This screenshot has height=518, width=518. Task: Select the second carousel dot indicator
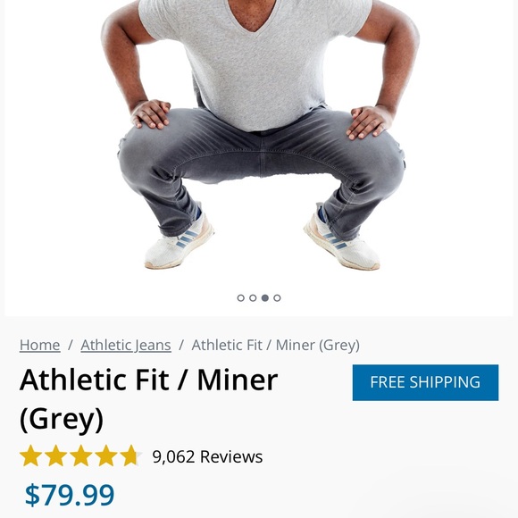[x=253, y=298]
